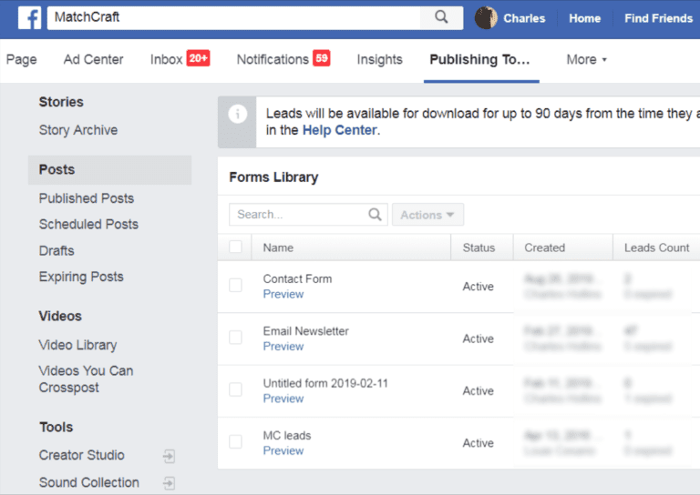This screenshot has height=495, width=700.
Task: Open Charles's profile picture
Action: pyautogui.click(x=486, y=18)
